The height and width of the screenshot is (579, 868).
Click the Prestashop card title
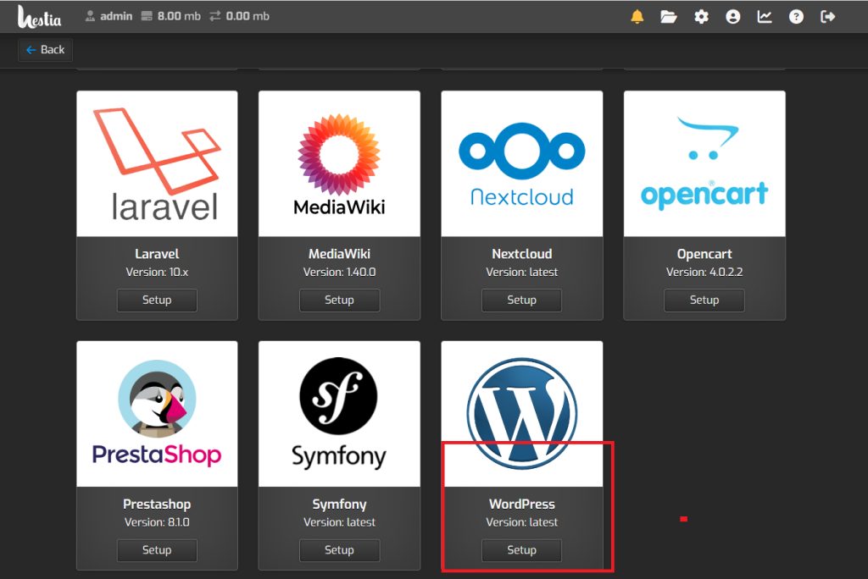tap(157, 505)
